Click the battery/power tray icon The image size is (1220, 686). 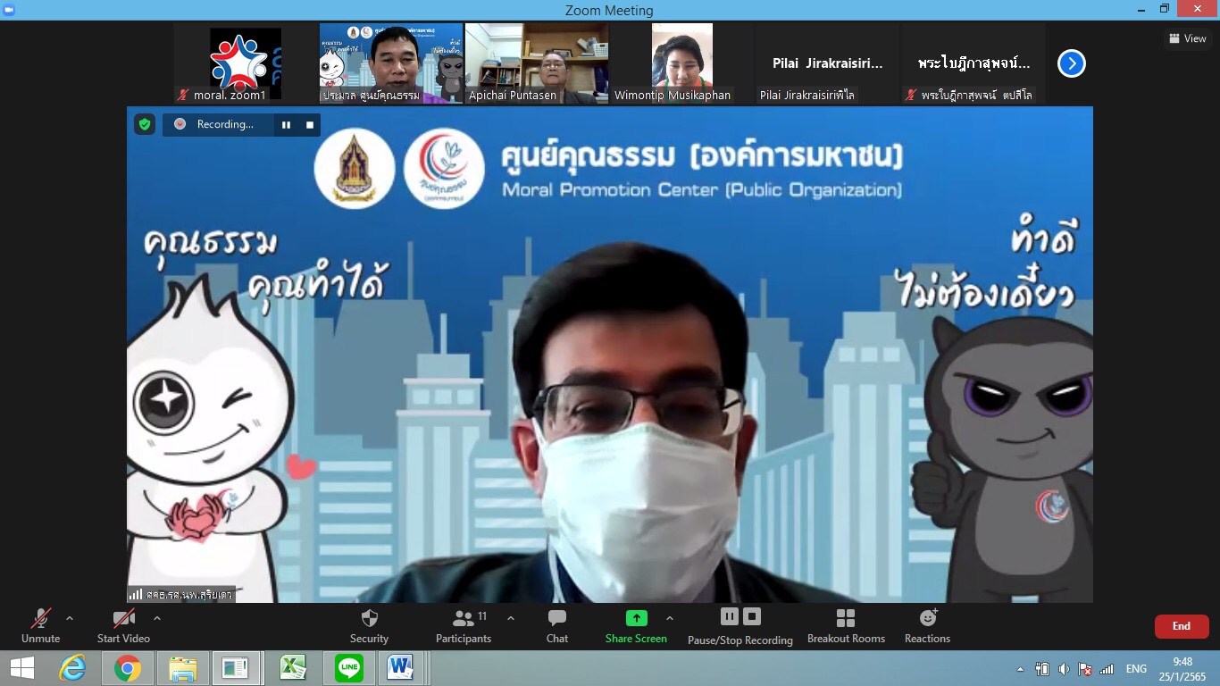1041,669
